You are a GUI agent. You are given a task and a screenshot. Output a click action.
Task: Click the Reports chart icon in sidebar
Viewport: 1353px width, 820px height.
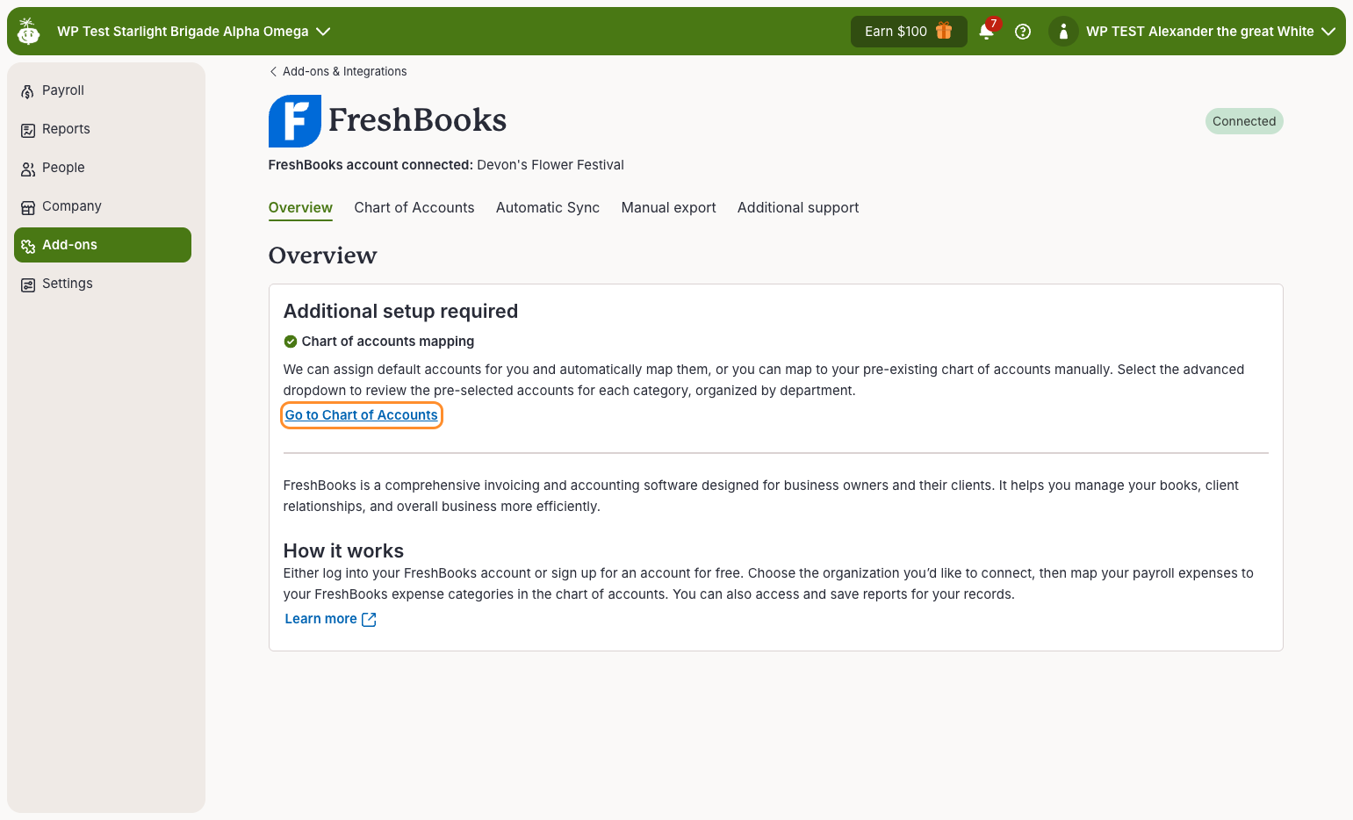[x=28, y=130]
